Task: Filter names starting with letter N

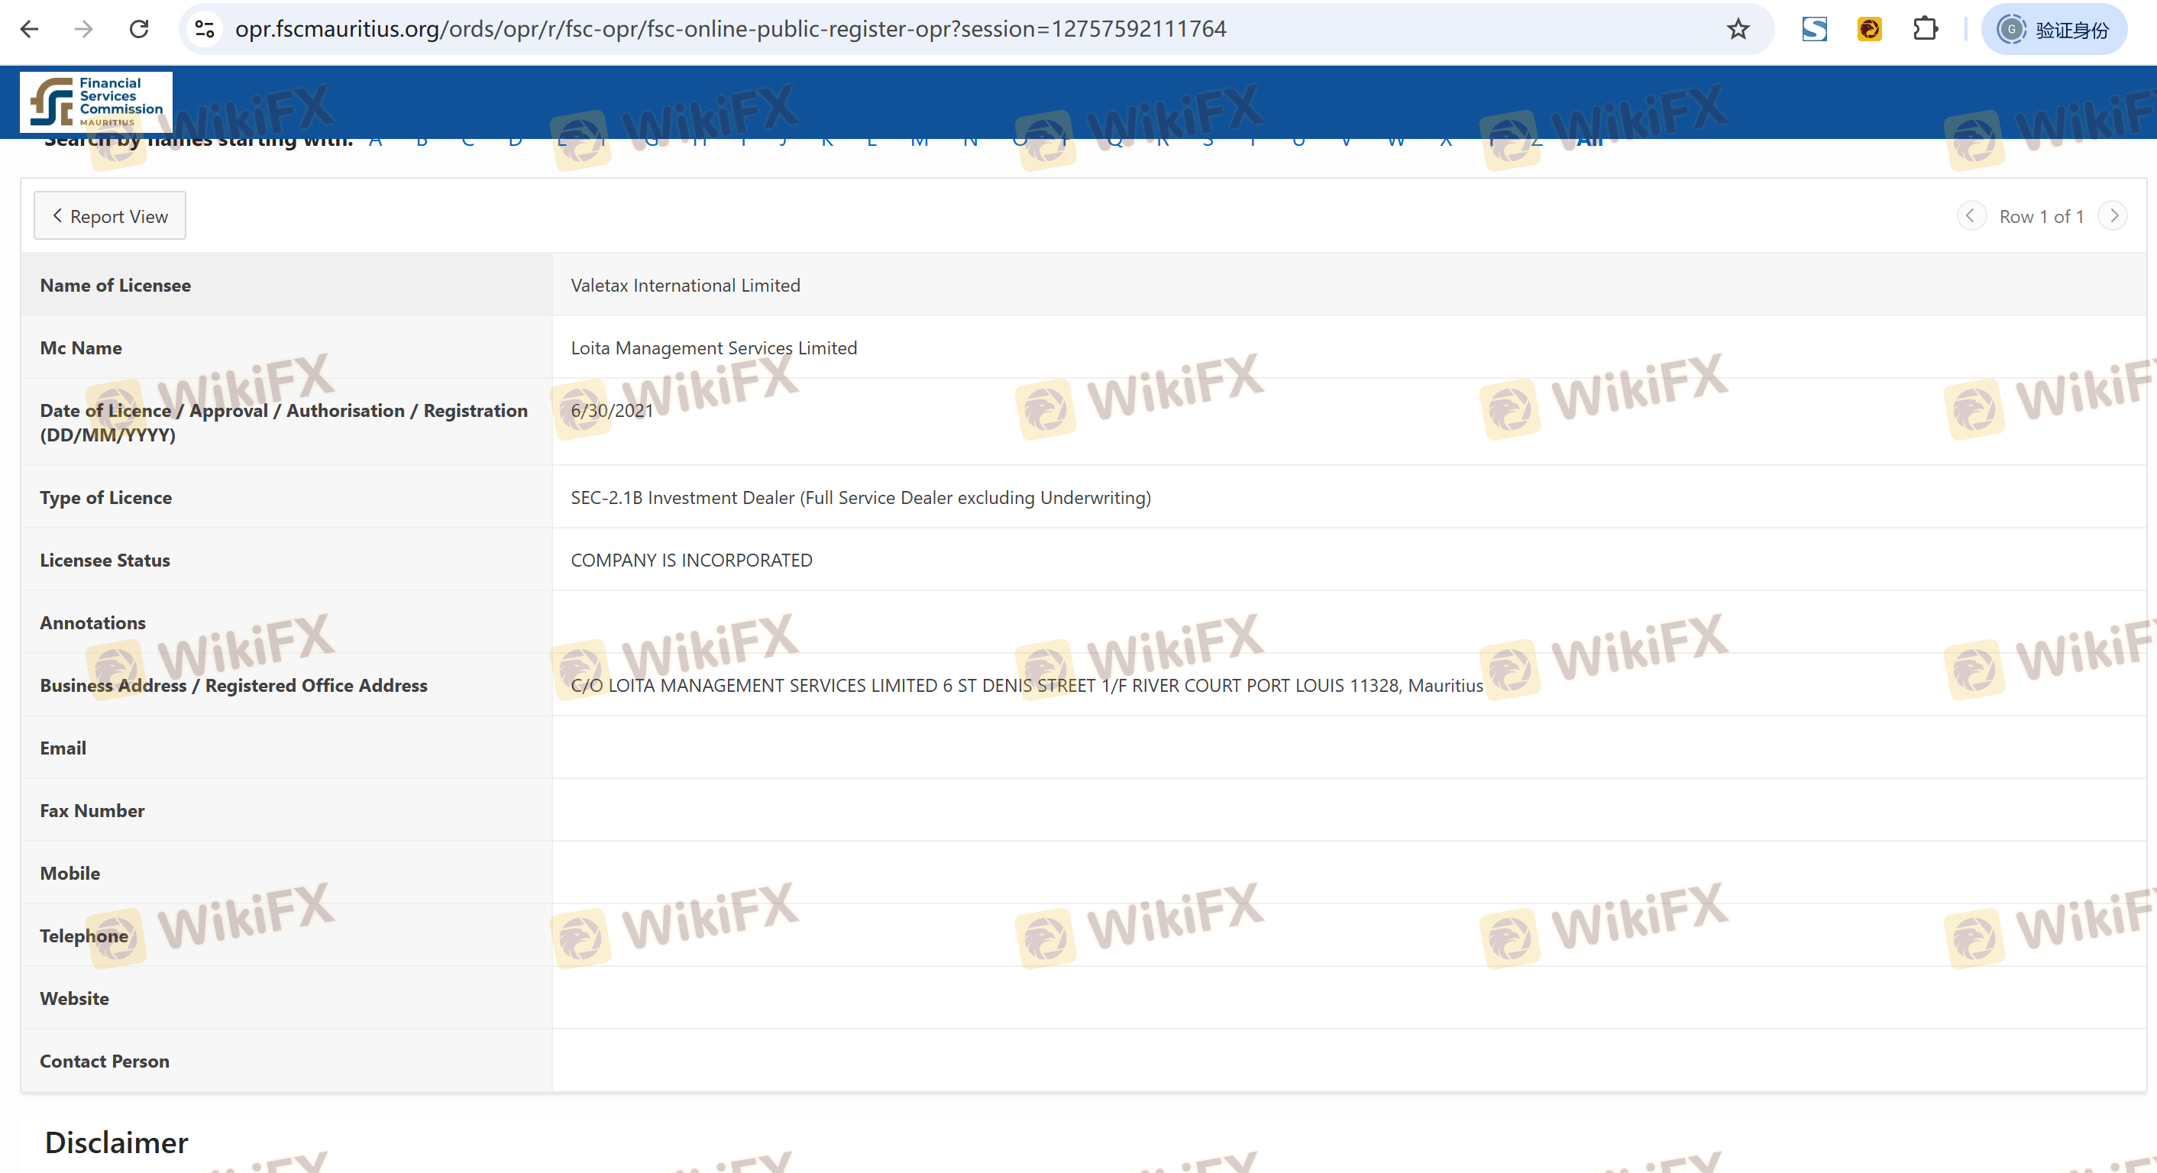Action: [969, 142]
